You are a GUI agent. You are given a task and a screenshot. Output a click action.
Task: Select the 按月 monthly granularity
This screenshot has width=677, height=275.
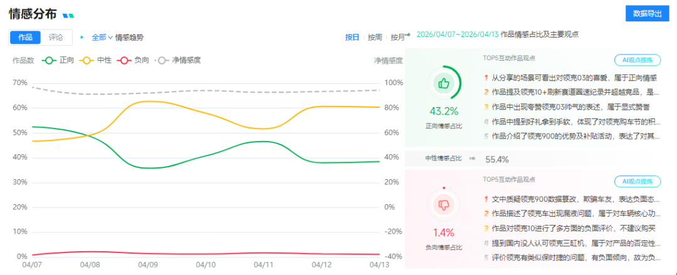point(397,37)
